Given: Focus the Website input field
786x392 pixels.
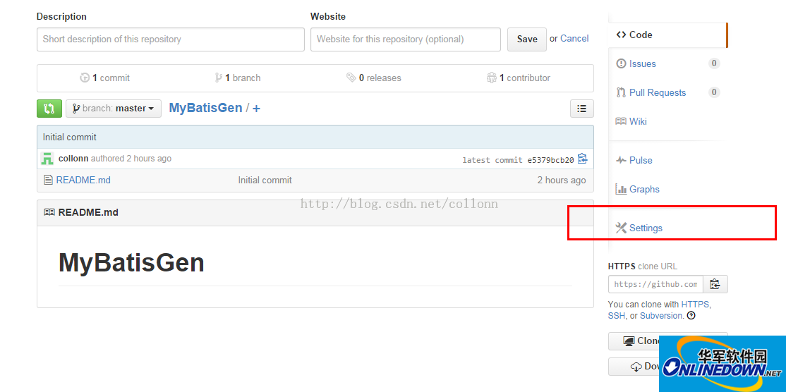Looking at the screenshot, I should point(406,39).
